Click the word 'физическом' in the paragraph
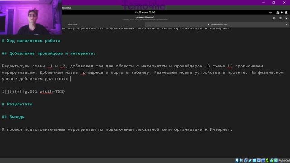Image resolution: width=290 pixels, height=163 pixels. click(x=271, y=72)
